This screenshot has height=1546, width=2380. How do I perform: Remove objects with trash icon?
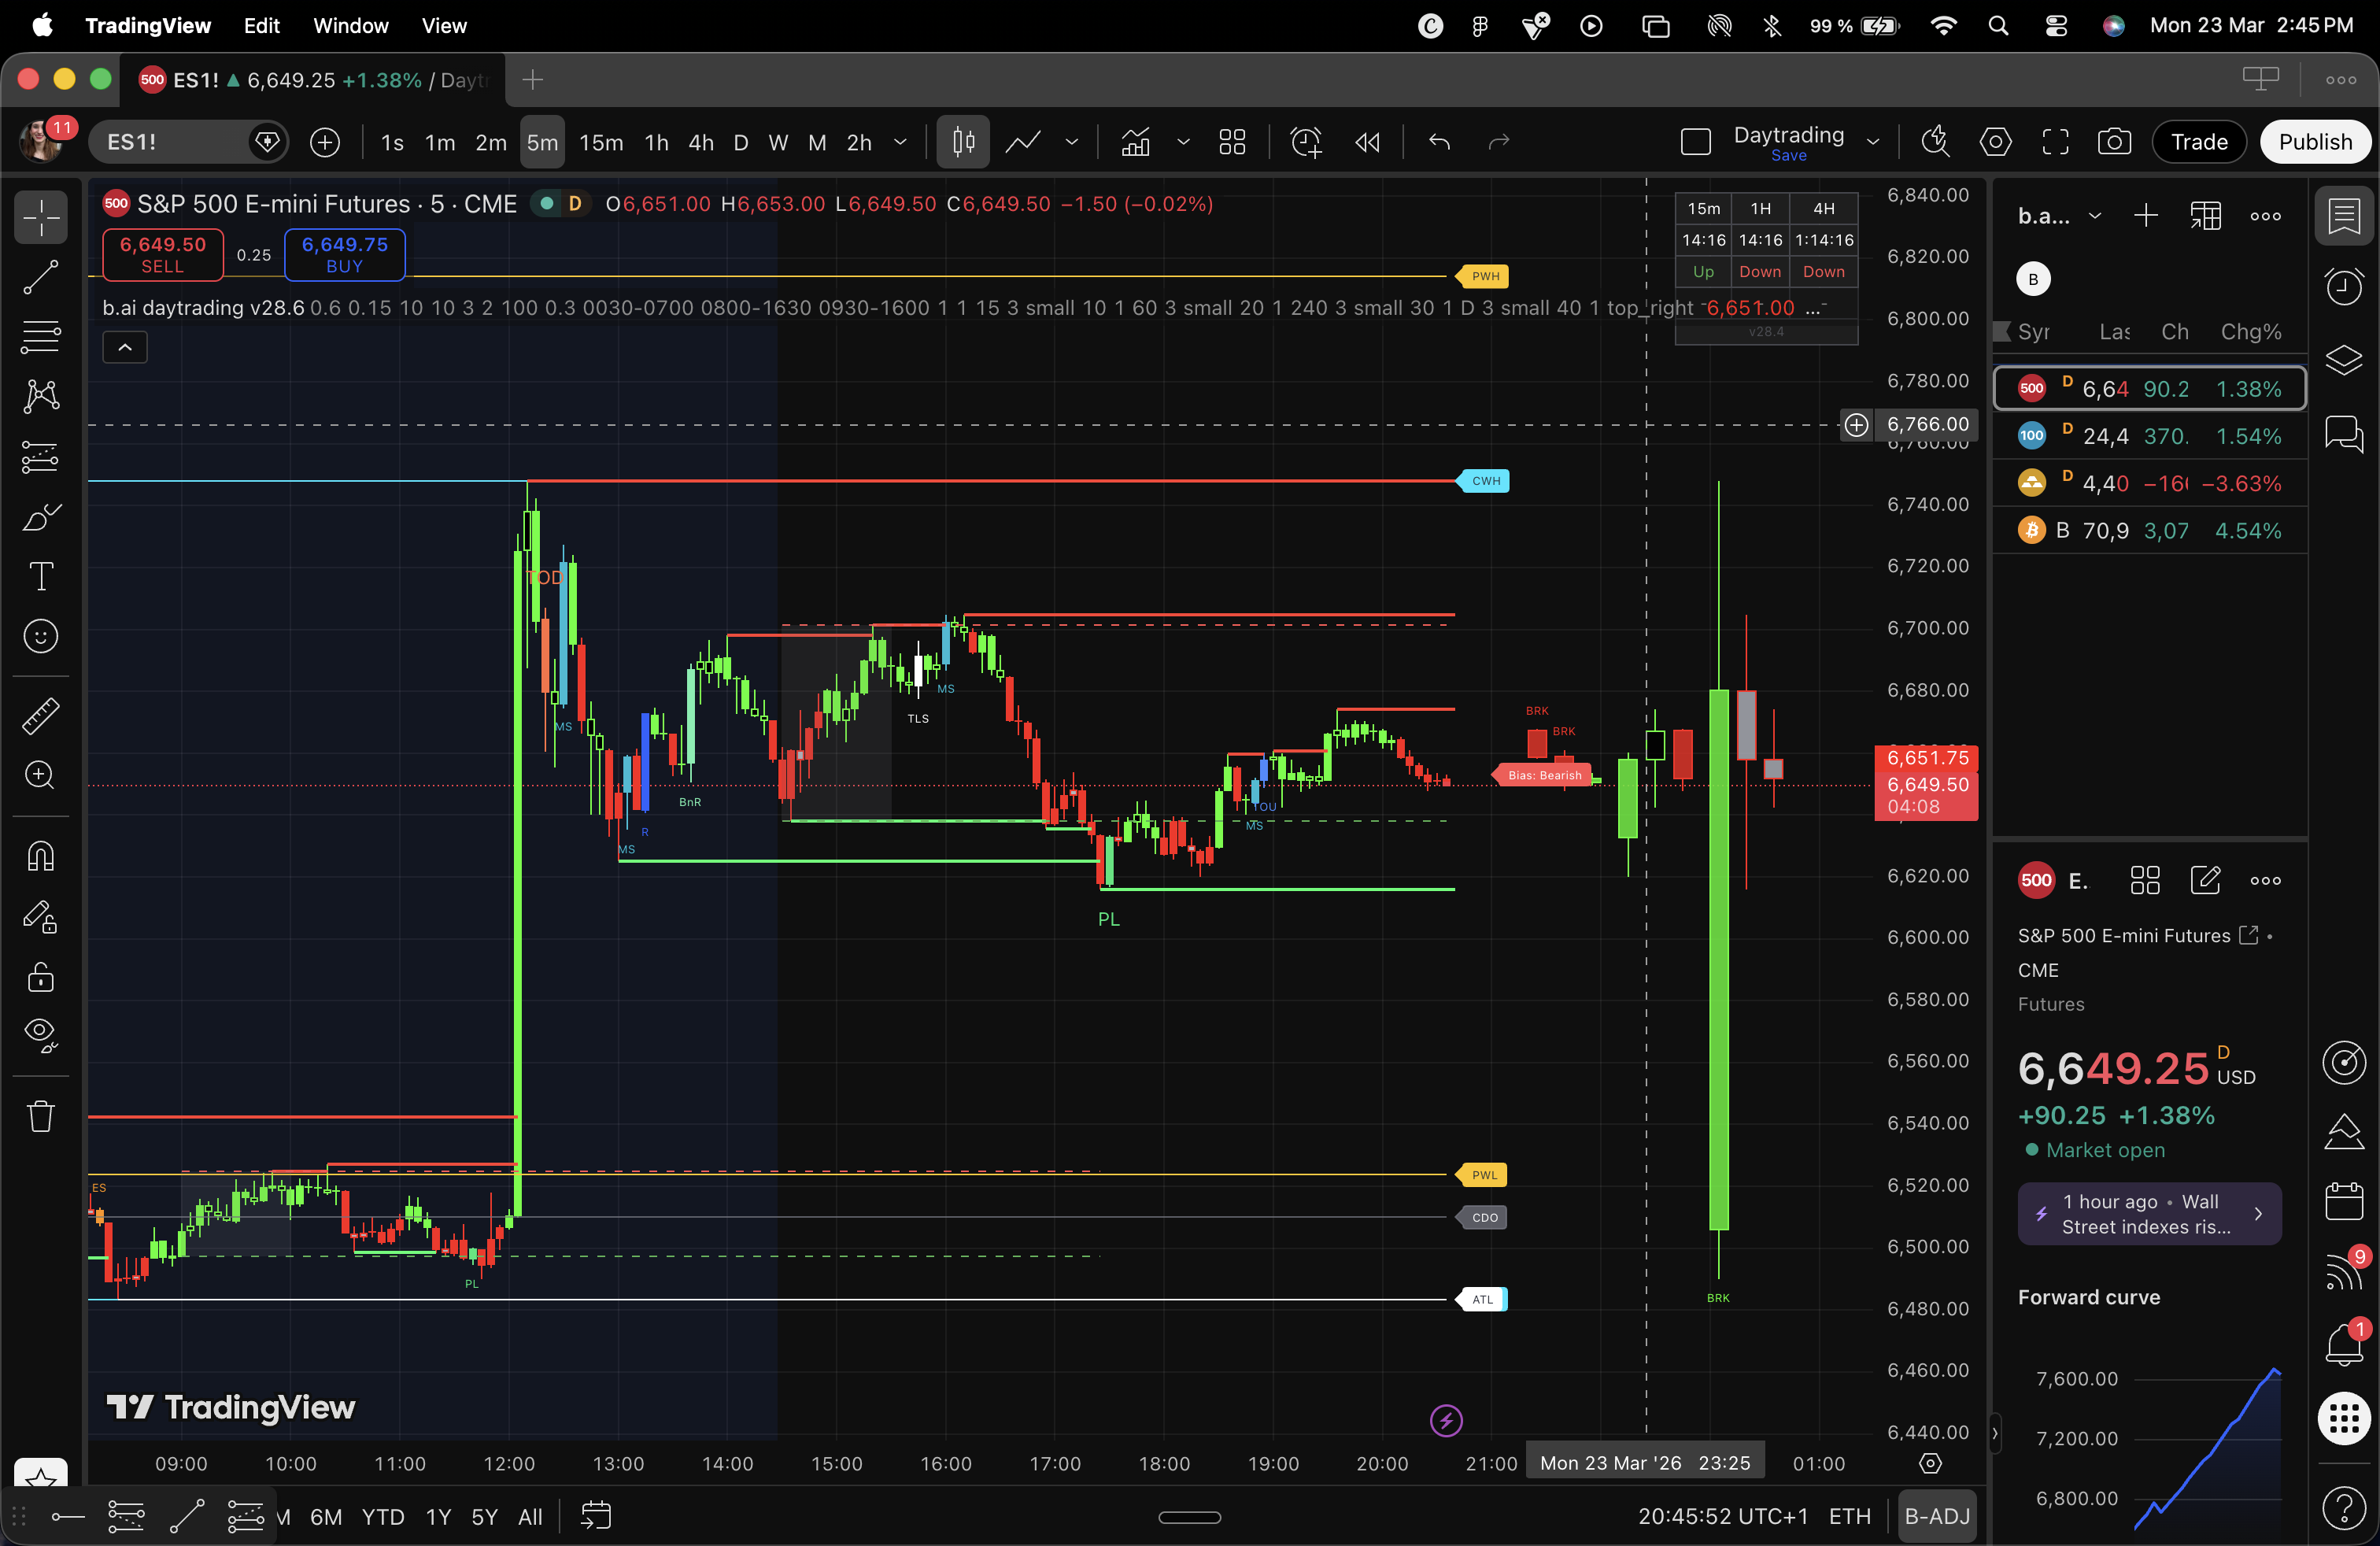tap(41, 1116)
